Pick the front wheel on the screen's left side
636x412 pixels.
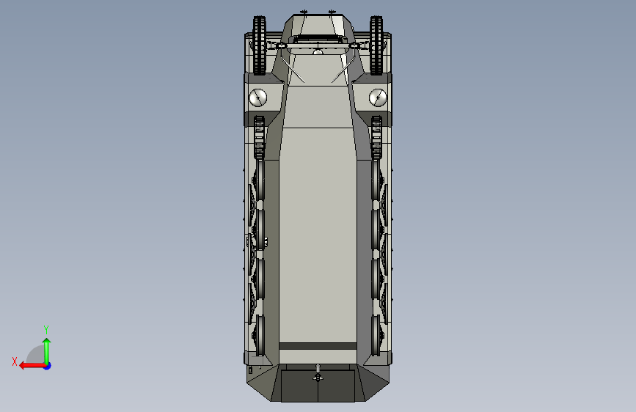(259, 45)
